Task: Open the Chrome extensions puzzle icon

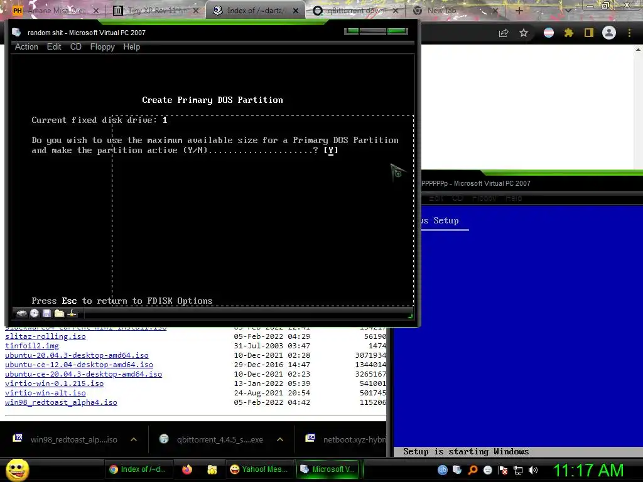Action: coord(569,33)
